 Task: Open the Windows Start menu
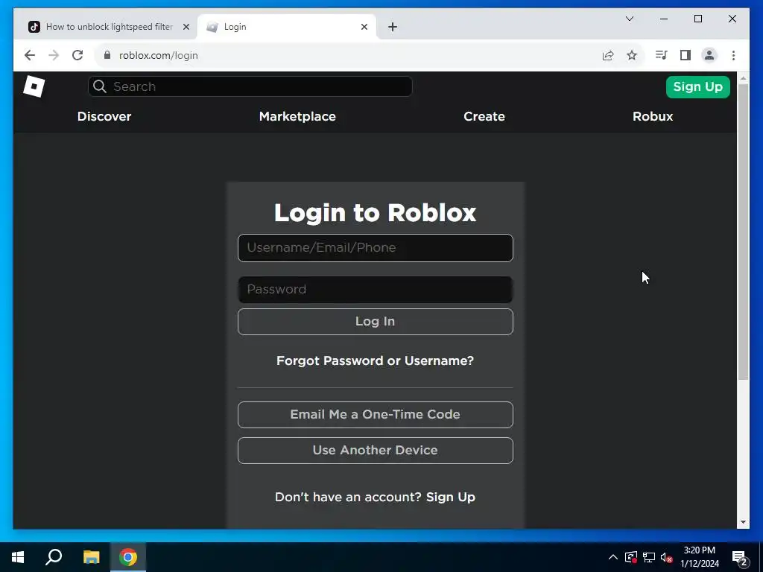(18, 557)
